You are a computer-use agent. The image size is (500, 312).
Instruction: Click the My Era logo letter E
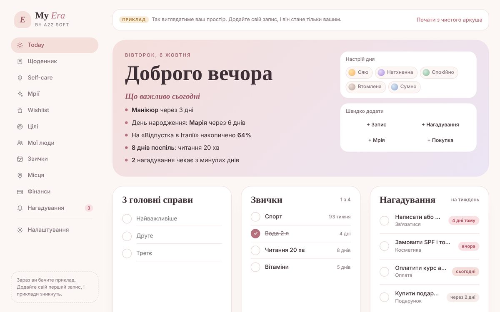pos(22,20)
